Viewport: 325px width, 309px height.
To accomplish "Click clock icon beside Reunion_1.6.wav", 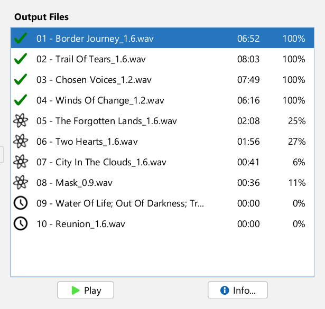I will (21, 224).
